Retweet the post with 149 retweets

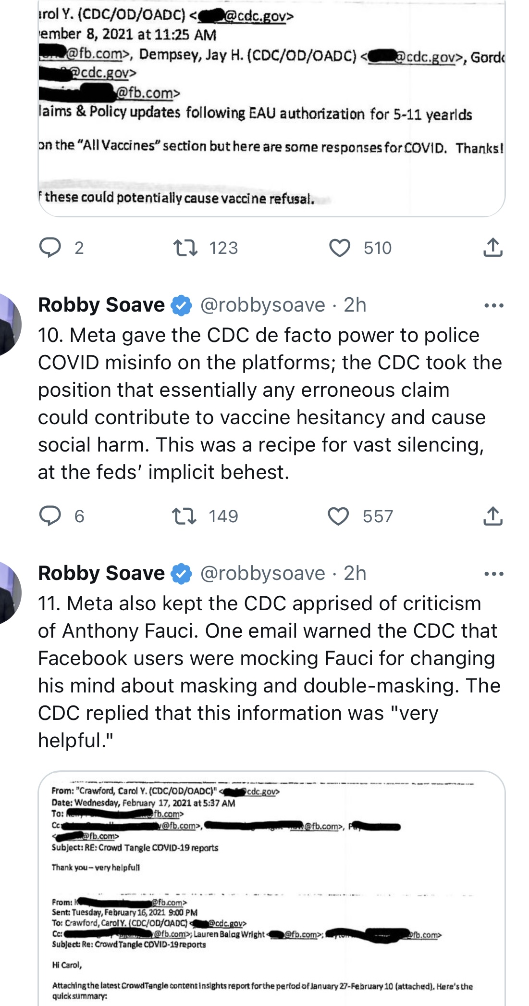(x=184, y=516)
